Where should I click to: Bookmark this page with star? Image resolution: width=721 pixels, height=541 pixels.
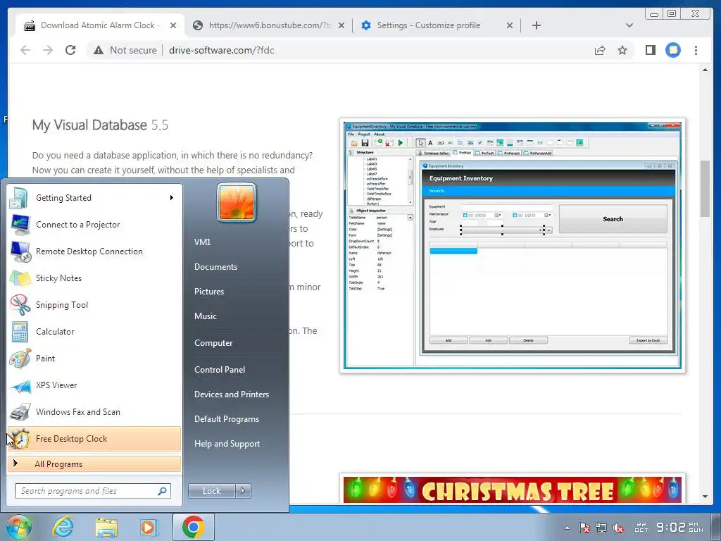[x=622, y=50]
